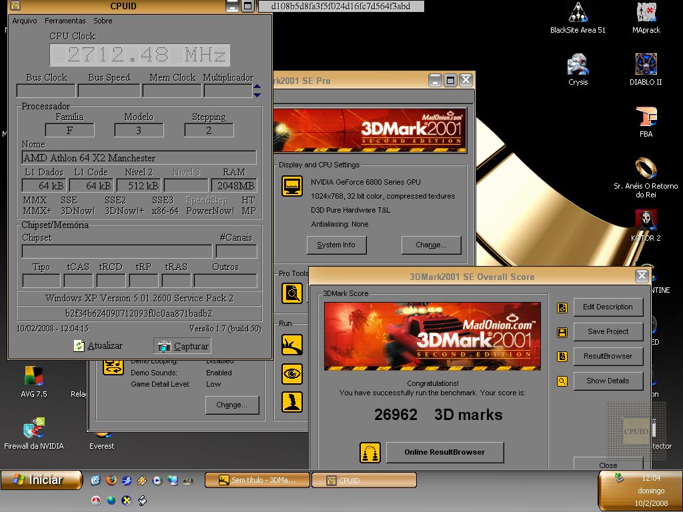Viewport: 683px width, 512px height.
Task: Click the tree icon beside Online ResultBrowser
Action: pos(370,453)
